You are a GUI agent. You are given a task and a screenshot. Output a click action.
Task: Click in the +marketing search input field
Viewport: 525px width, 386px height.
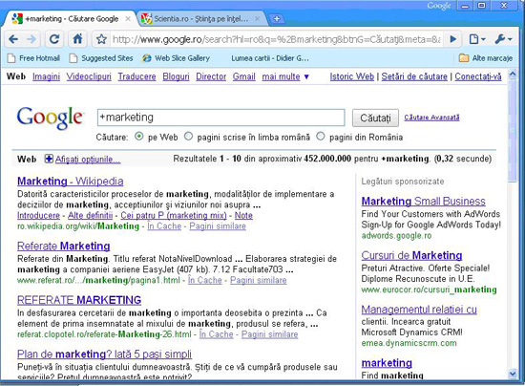pyautogui.click(x=221, y=118)
